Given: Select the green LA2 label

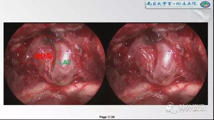Looking at the screenshot, I should pyautogui.click(x=65, y=62).
